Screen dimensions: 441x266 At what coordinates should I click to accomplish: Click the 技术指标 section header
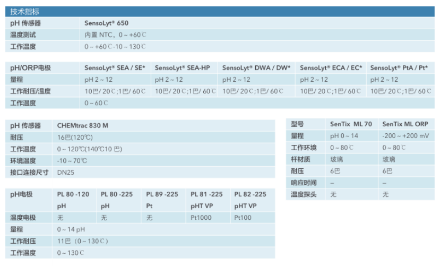[x=24, y=12]
